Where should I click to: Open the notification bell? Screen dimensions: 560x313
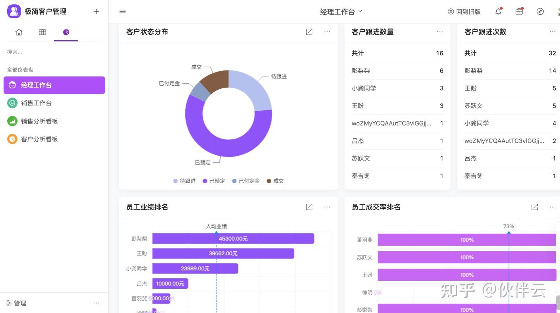(498, 12)
